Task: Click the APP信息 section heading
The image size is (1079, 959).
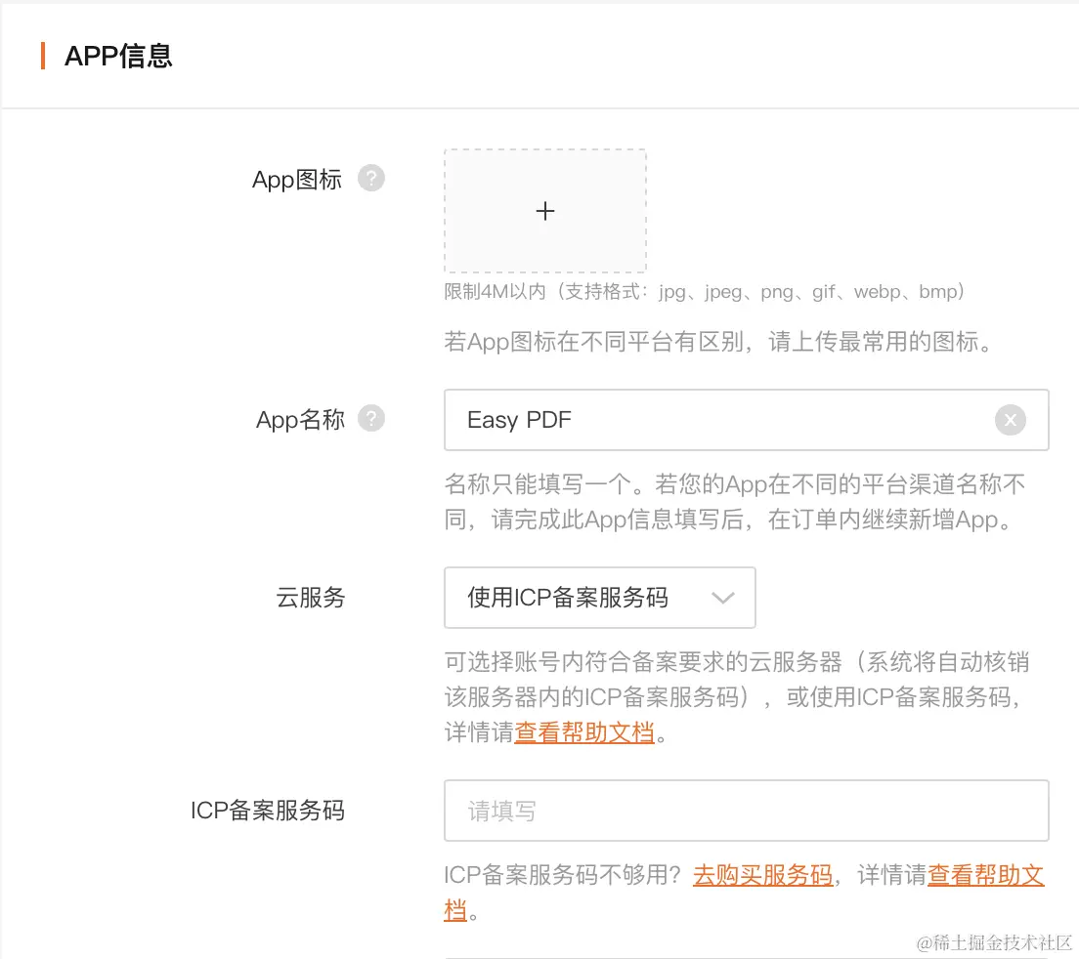Action: pyautogui.click(x=117, y=56)
